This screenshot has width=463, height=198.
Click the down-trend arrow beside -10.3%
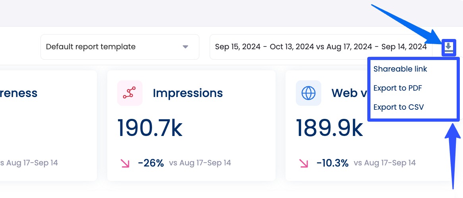pyautogui.click(x=304, y=163)
